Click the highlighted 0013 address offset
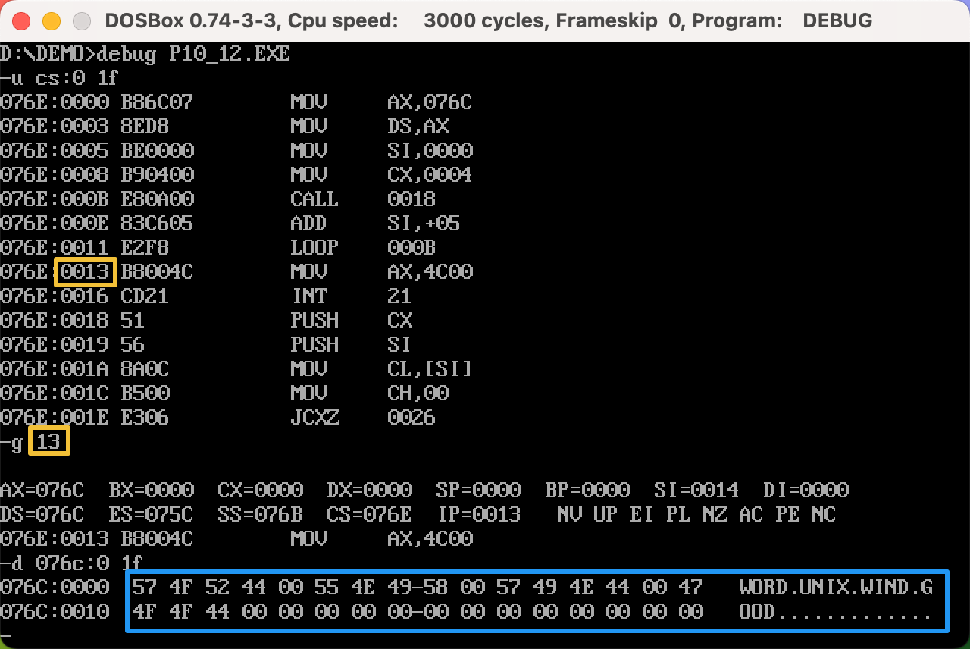 [x=85, y=271]
